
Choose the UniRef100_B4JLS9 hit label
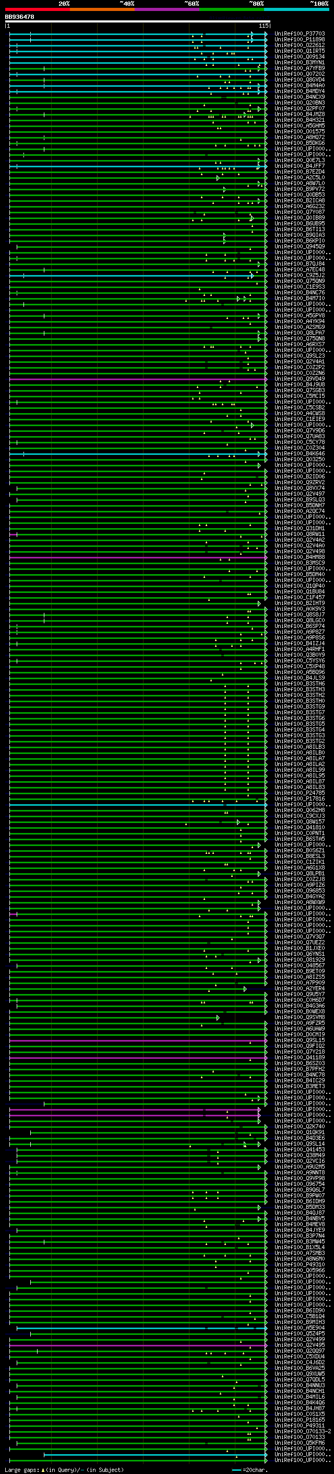coord(300,678)
